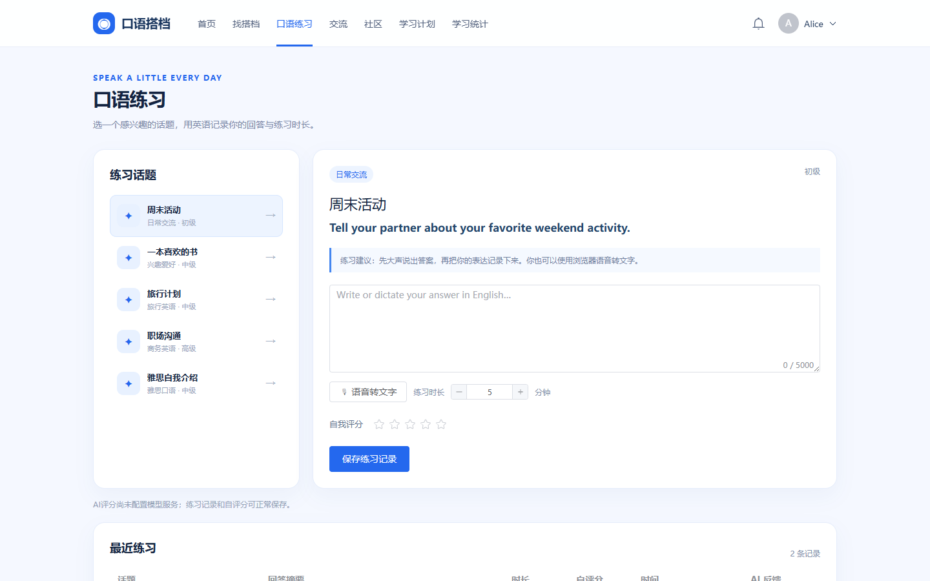Set self-rating to three stars
The image size is (930, 581).
point(410,424)
